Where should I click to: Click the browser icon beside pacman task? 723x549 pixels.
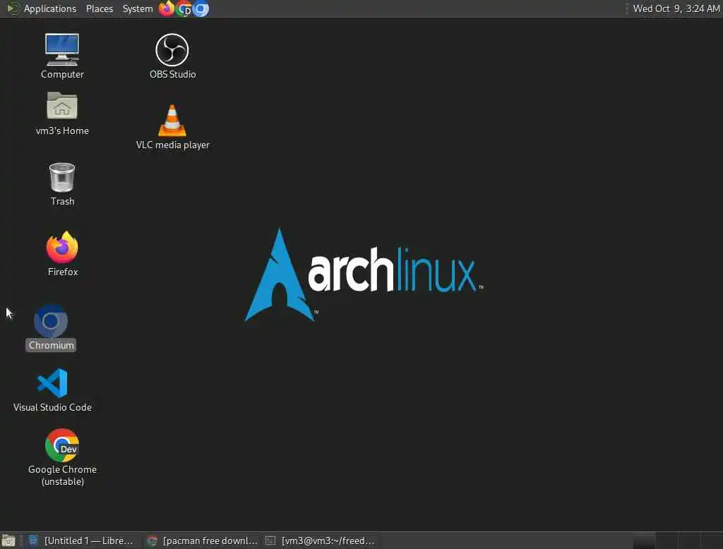(152, 541)
